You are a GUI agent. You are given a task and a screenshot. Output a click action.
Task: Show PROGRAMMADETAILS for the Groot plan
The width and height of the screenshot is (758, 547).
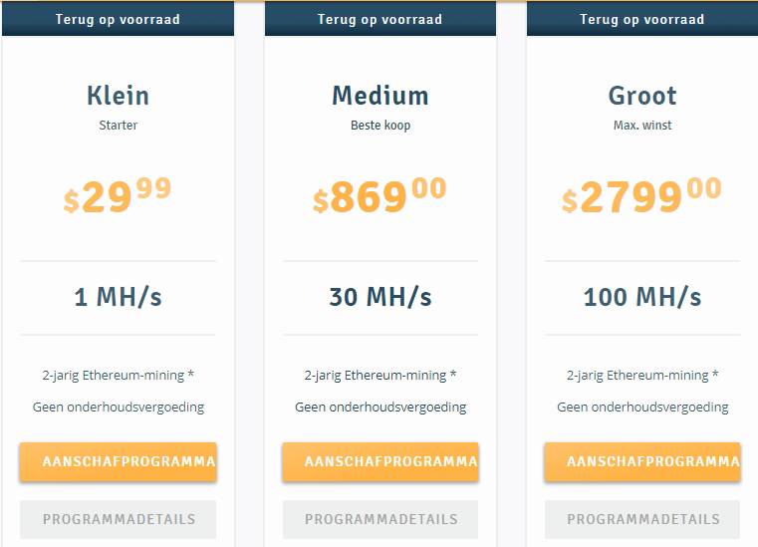pos(642,519)
